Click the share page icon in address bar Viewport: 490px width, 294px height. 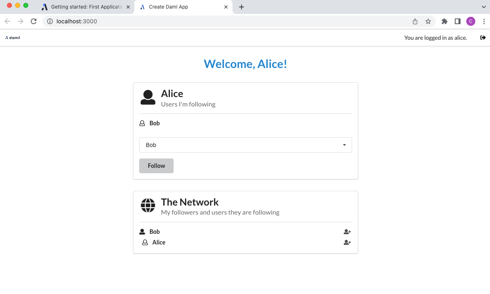(x=415, y=21)
